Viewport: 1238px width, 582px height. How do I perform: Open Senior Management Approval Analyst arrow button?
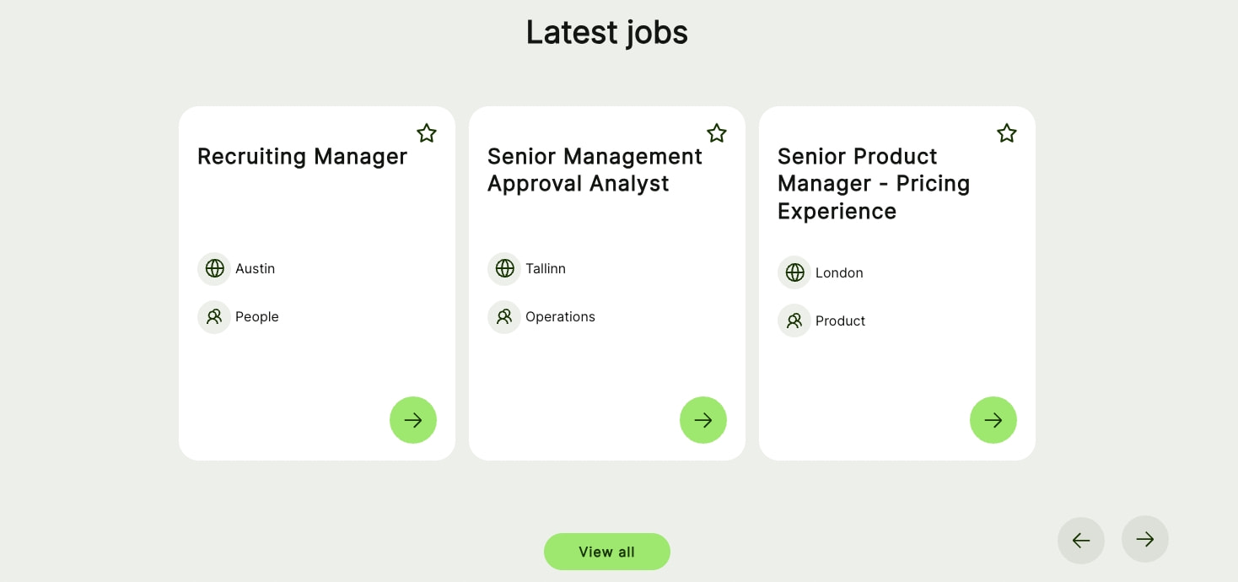[703, 420]
